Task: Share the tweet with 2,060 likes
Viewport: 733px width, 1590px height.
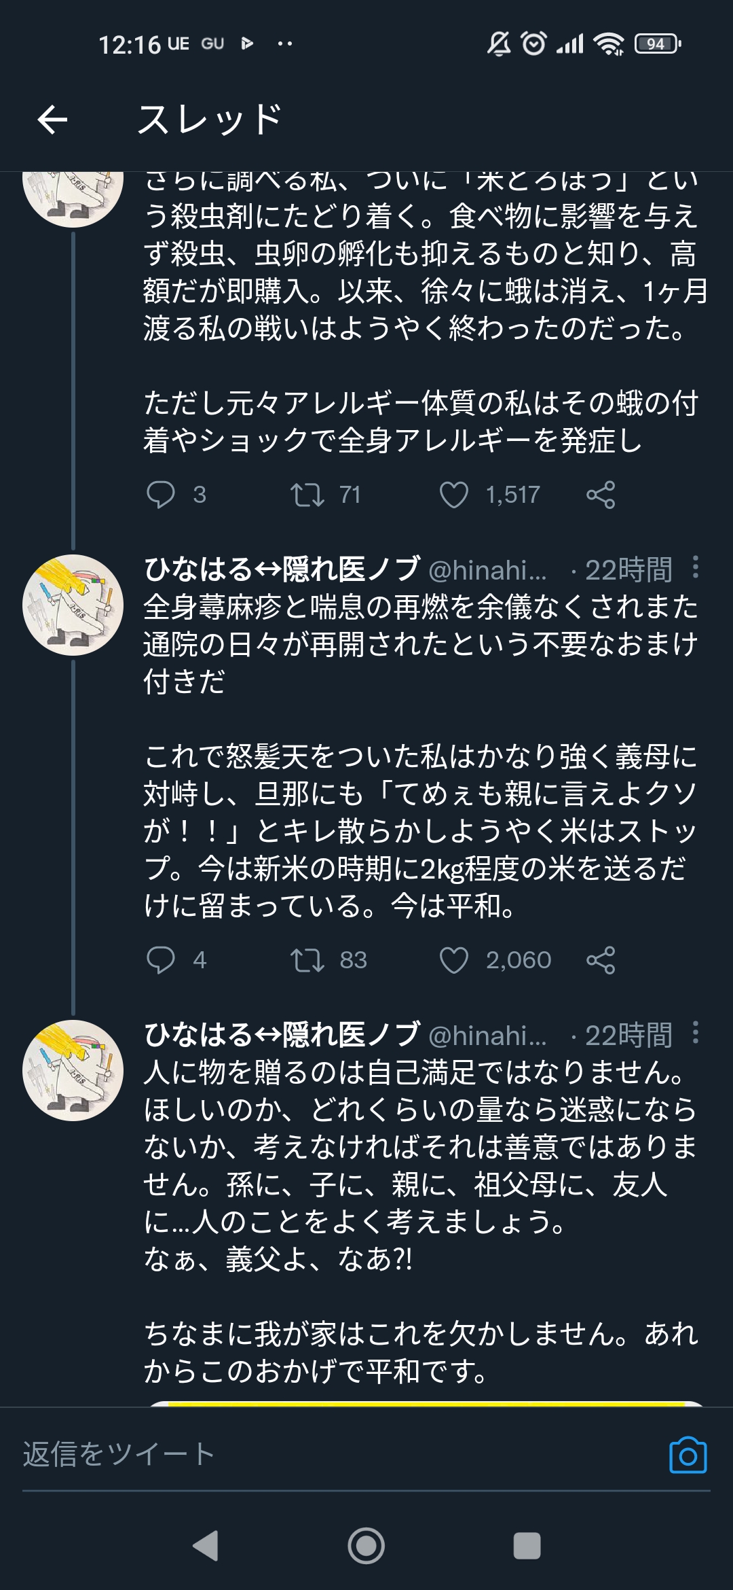Action: [601, 960]
